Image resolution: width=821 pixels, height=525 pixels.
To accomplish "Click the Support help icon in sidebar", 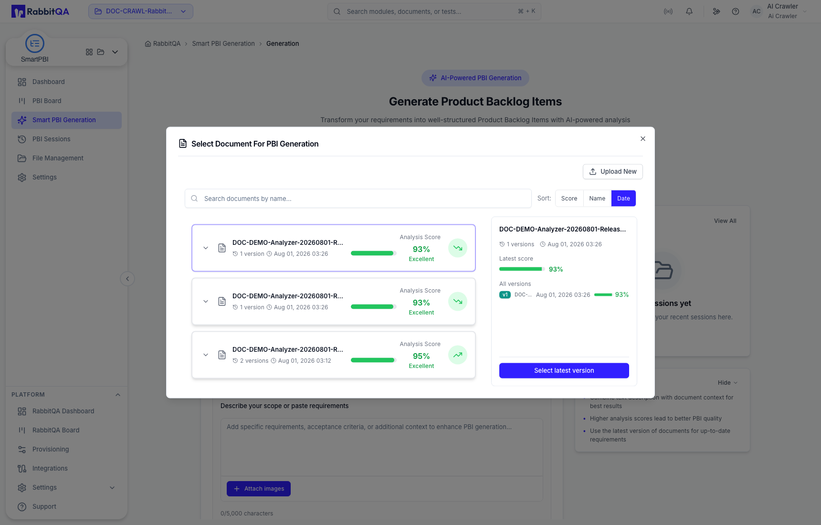I will tap(22, 507).
